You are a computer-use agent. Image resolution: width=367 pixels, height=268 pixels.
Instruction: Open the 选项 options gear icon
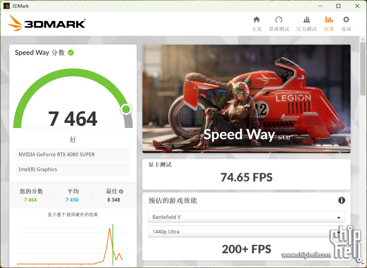click(346, 19)
